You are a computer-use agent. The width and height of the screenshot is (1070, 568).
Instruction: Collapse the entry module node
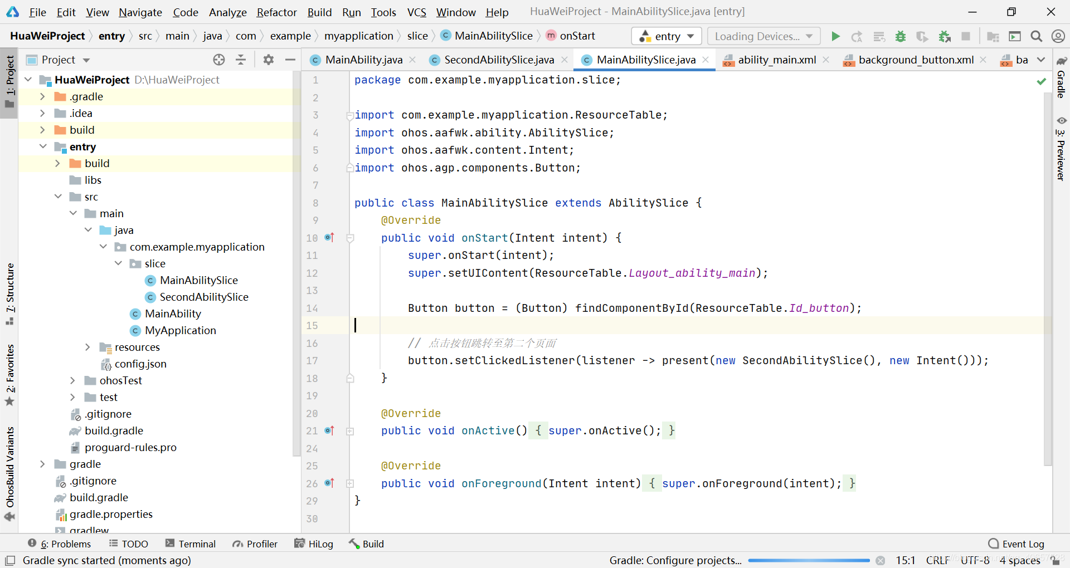[x=43, y=146]
